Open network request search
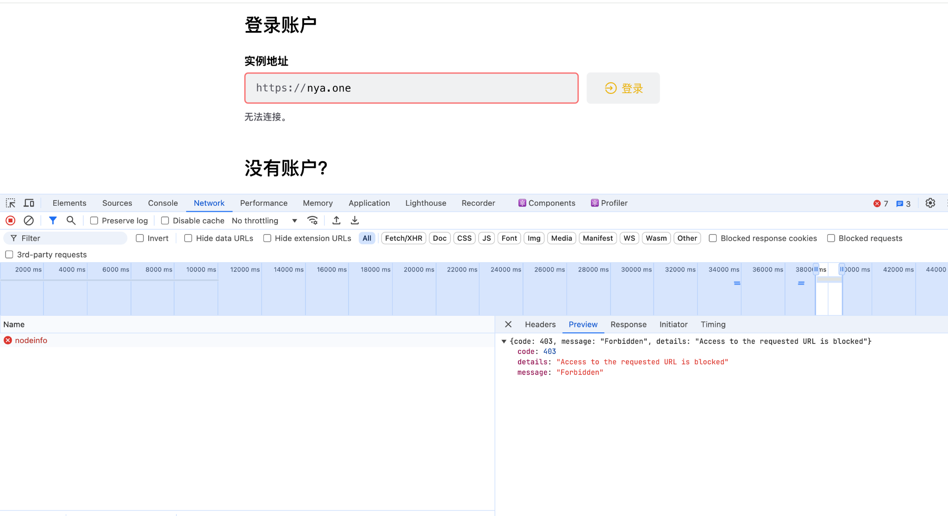The image size is (948, 516). pyautogui.click(x=70, y=221)
